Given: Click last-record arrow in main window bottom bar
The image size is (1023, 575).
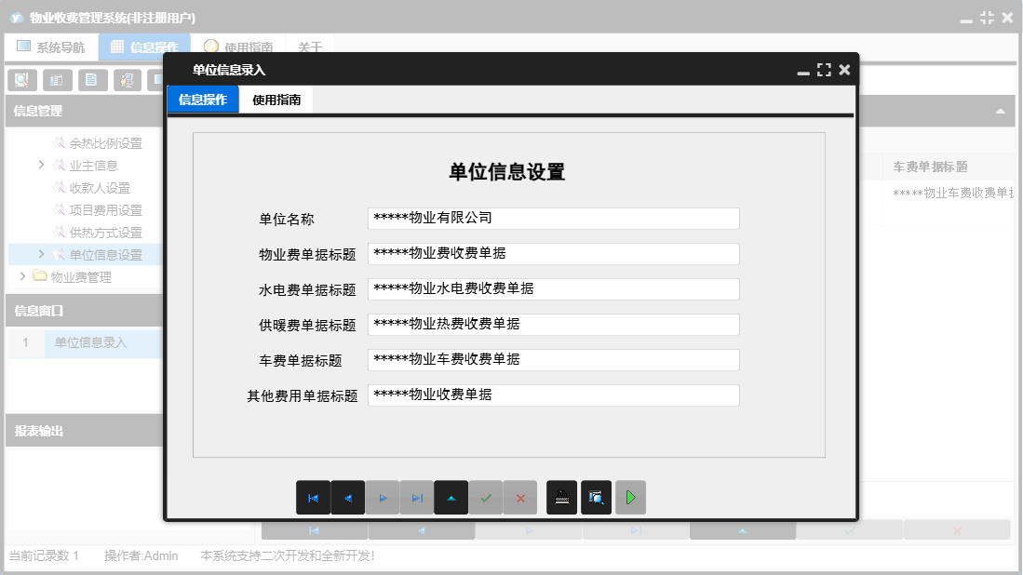Looking at the screenshot, I should 636,530.
